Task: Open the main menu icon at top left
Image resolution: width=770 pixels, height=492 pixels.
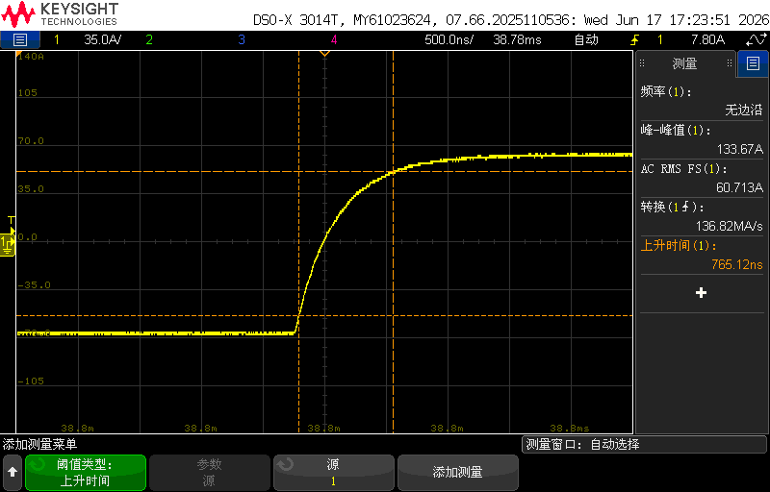Action: click(19, 39)
